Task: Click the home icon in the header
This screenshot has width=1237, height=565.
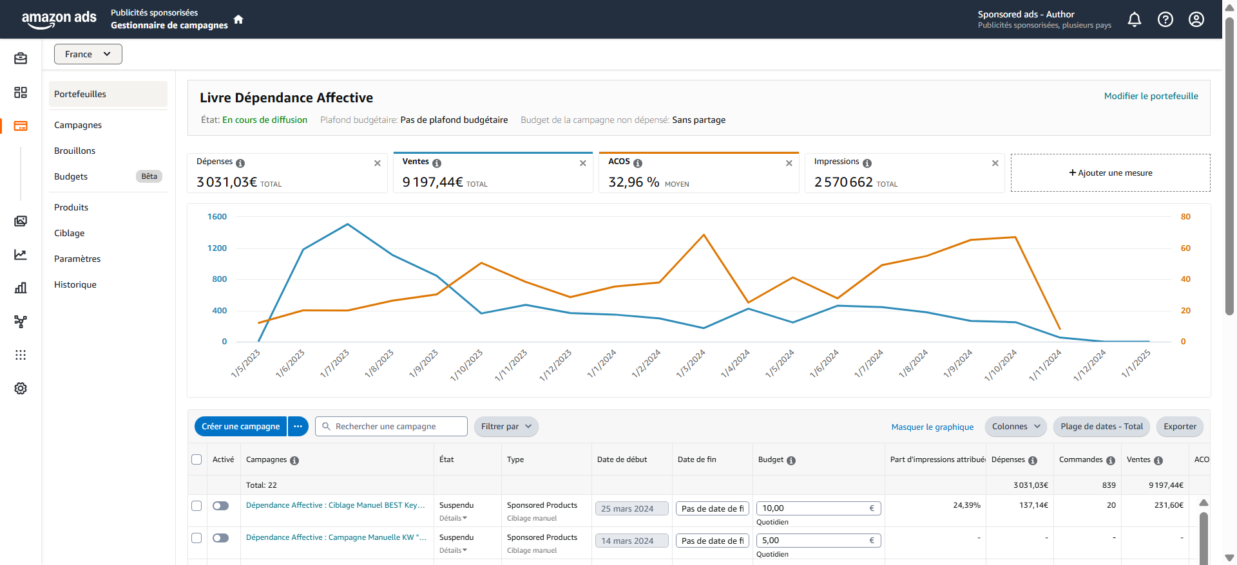Action: tap(238, 19)
